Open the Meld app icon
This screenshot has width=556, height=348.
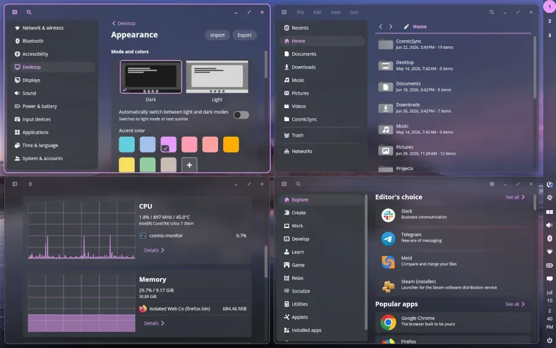(389, 262)
